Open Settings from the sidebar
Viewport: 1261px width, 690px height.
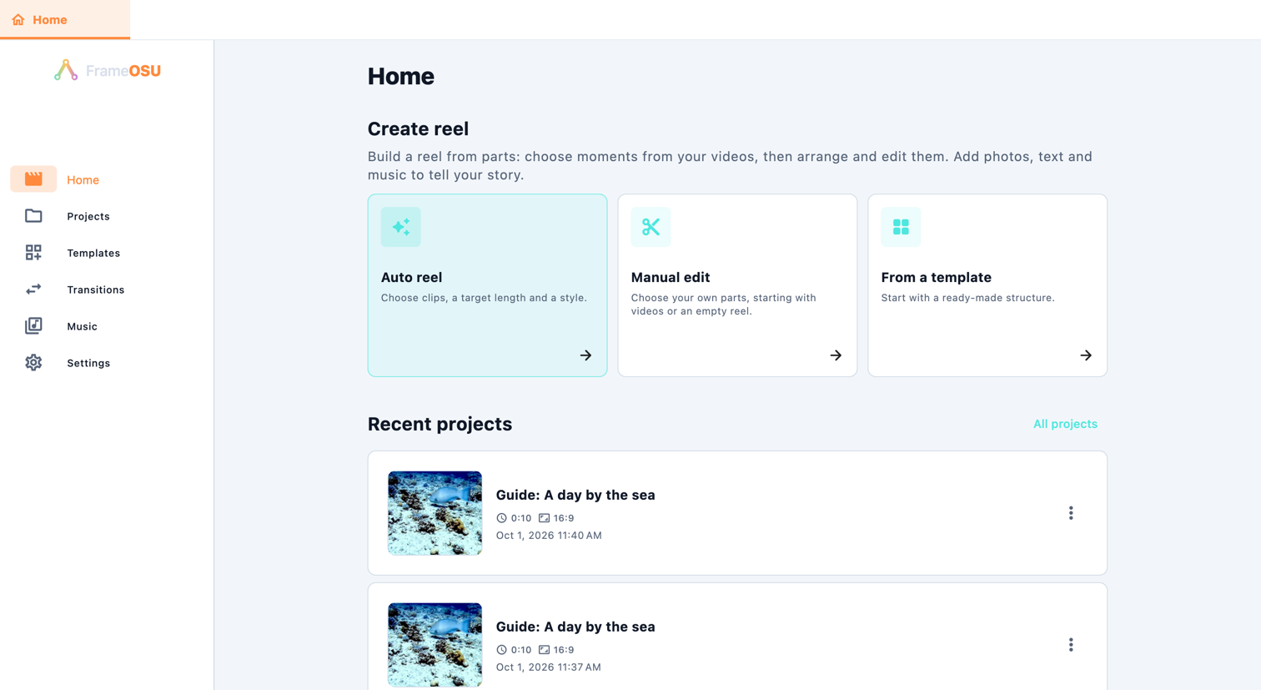88,363
